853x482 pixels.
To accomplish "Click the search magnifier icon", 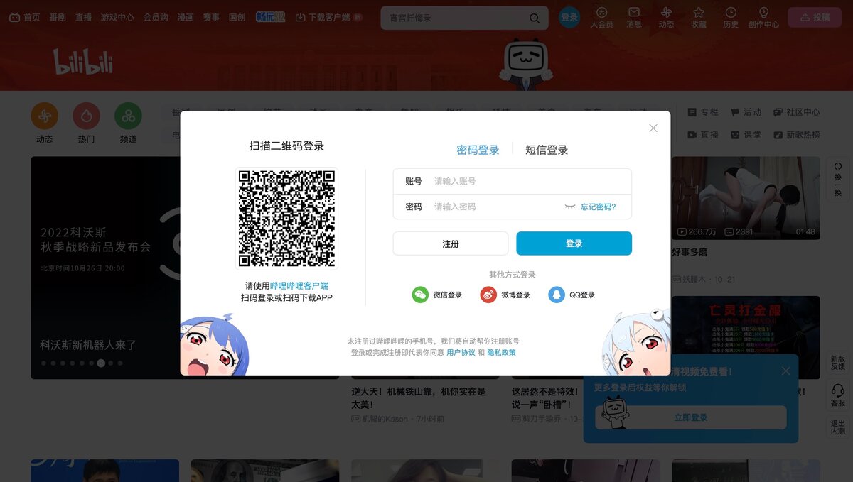I will [x=535, y=18].
